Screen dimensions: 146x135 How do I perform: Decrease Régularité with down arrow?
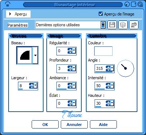[x=70, y=52]
